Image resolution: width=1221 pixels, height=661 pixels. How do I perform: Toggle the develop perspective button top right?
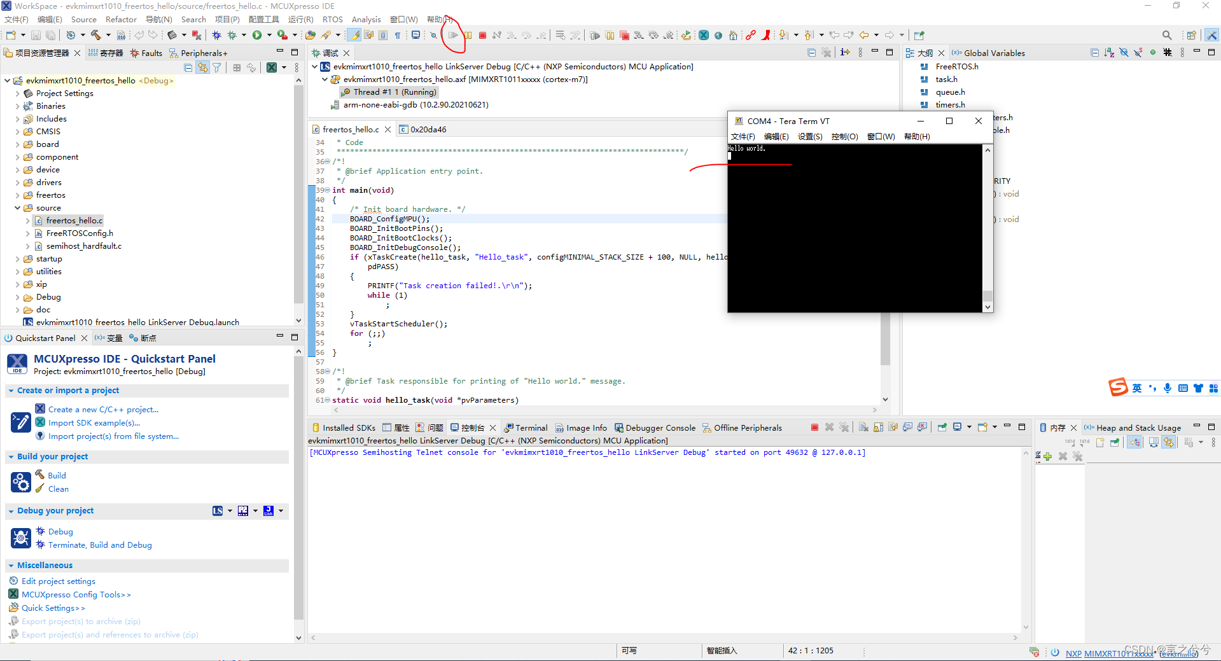point(1212,35)
